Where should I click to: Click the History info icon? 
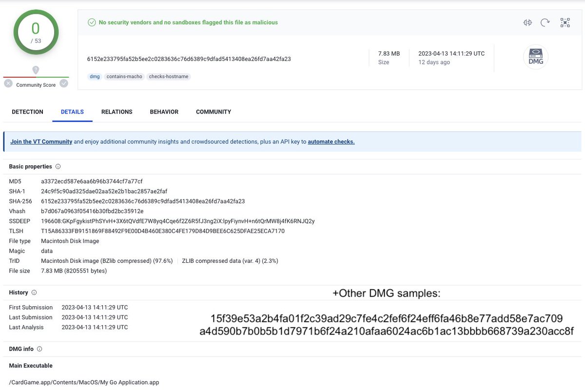[x=34, y=293]
